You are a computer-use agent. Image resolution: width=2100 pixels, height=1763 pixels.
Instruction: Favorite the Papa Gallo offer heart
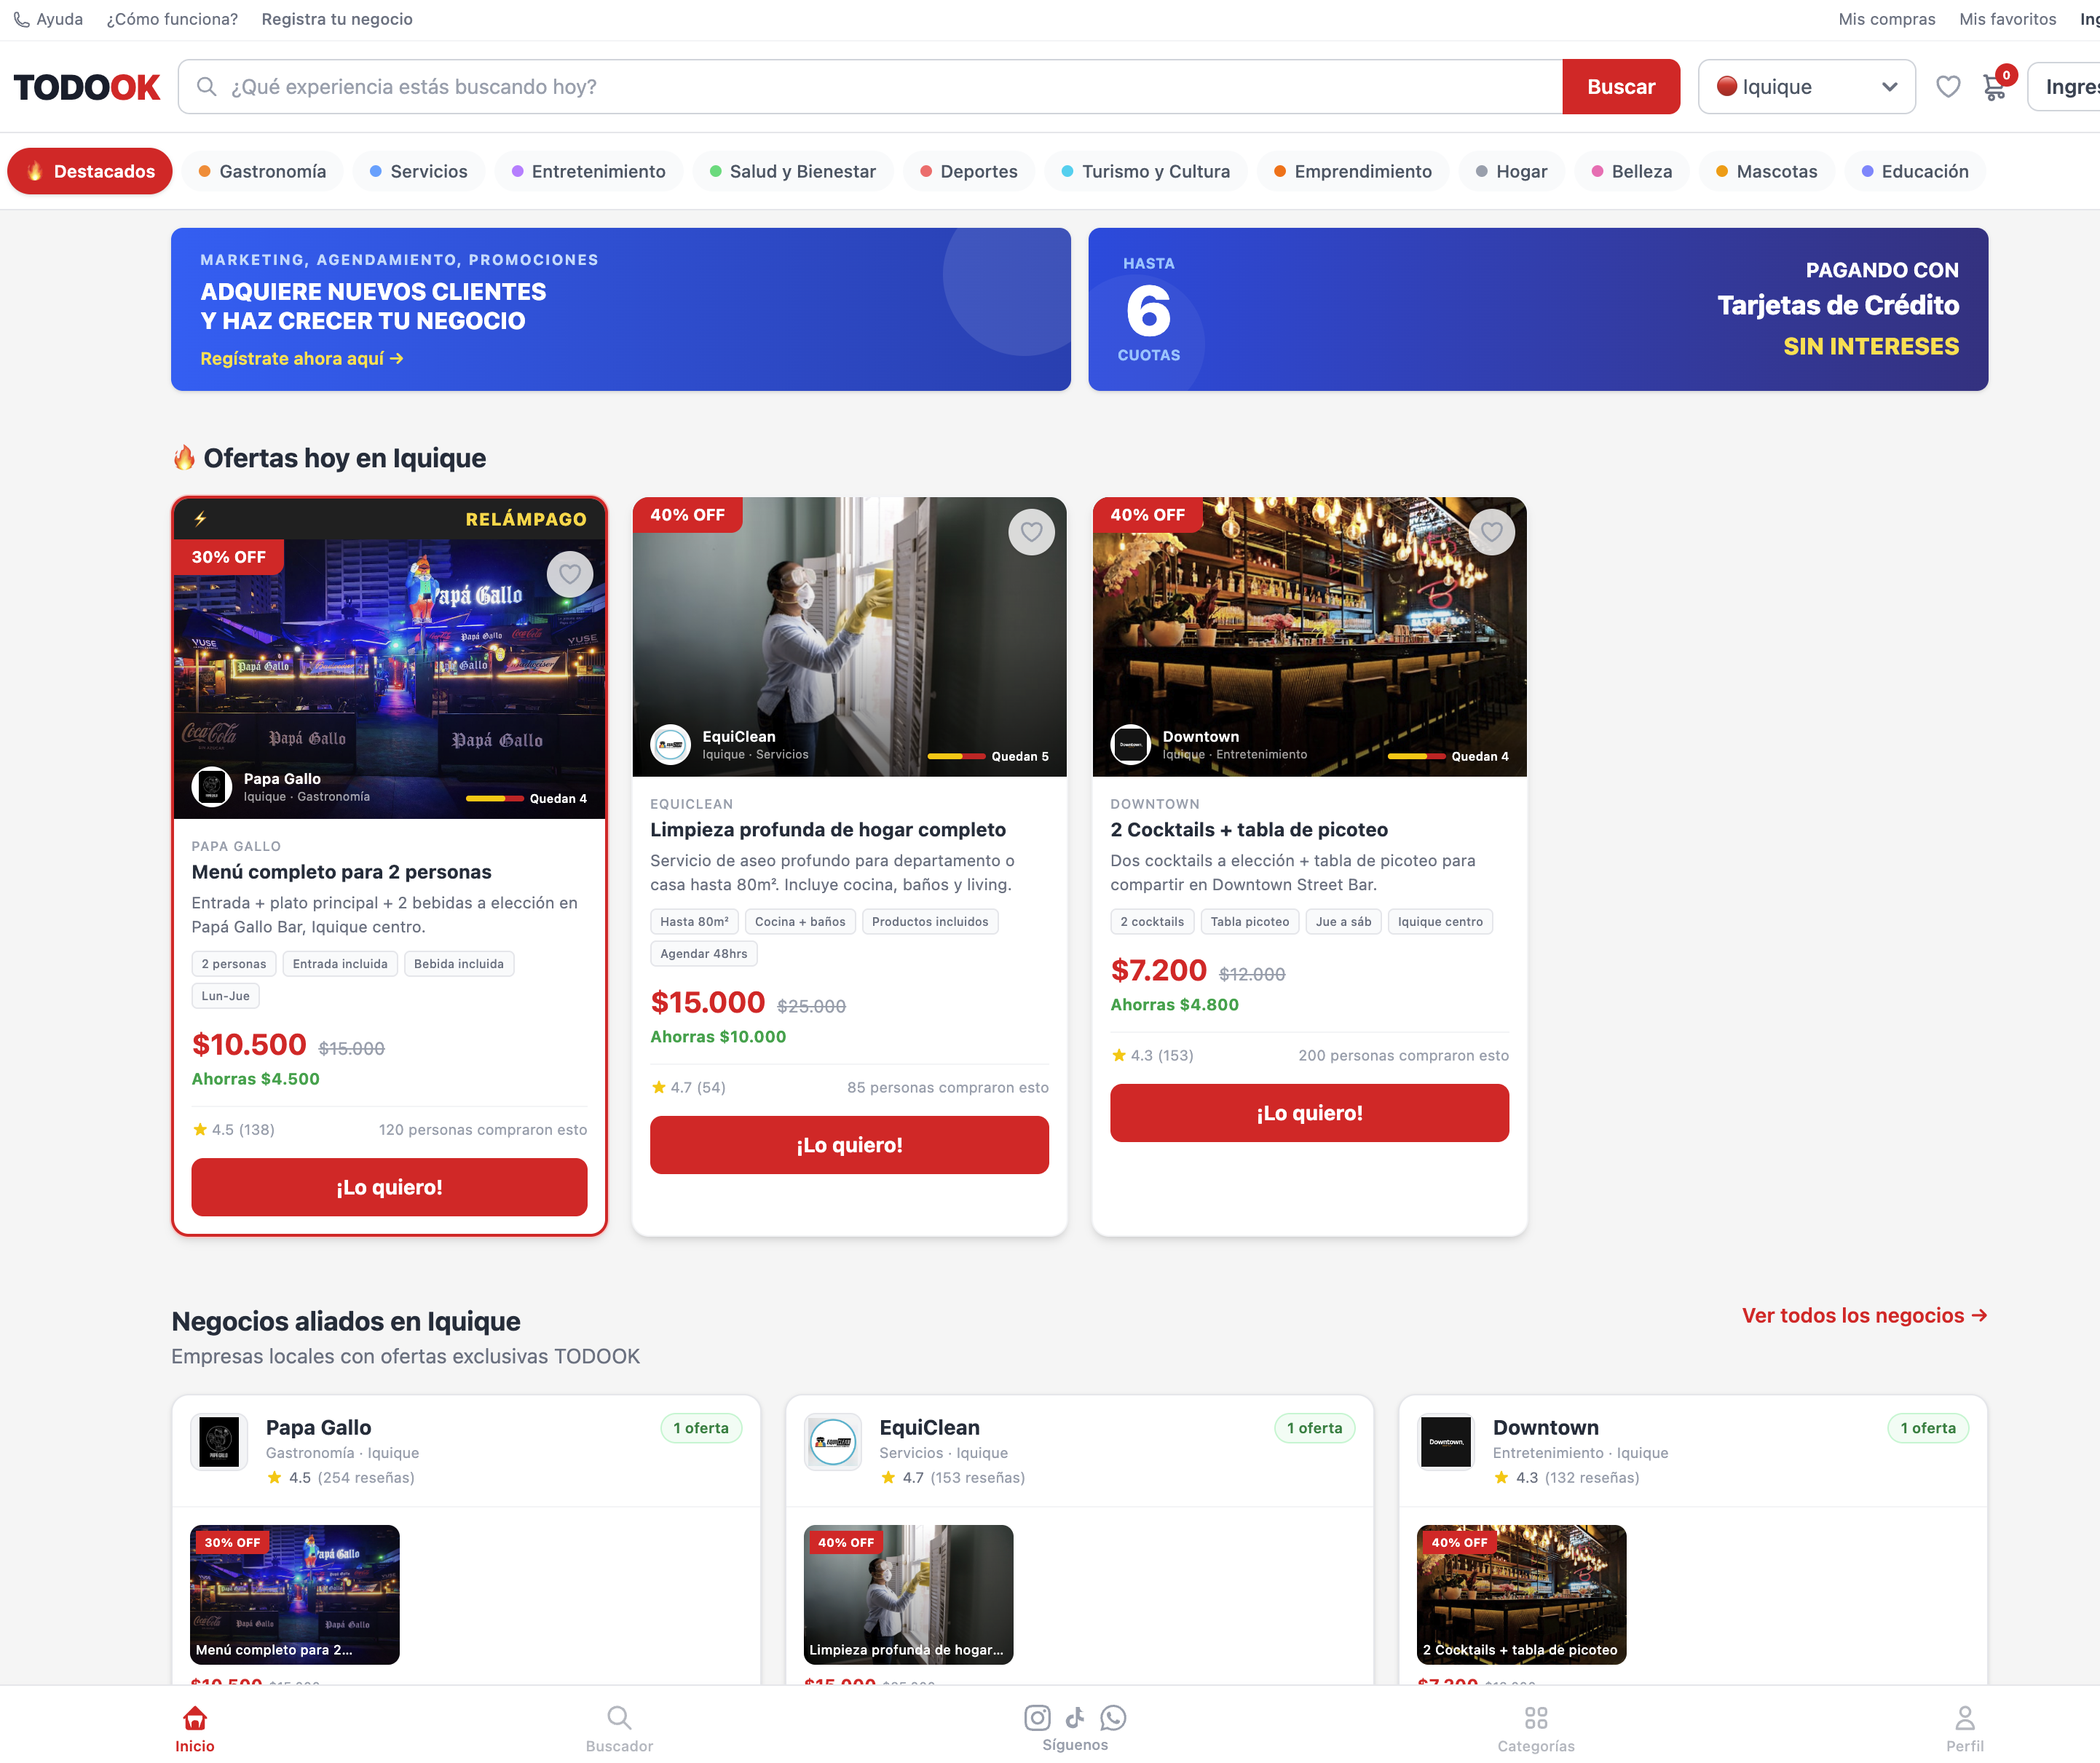pyautogui.click(x=570, y=574)
